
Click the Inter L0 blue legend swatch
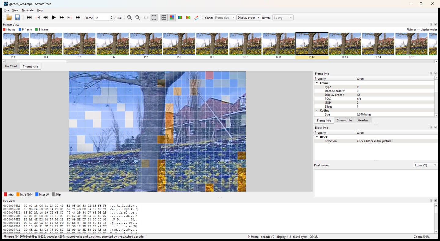[x=37, y=194]
